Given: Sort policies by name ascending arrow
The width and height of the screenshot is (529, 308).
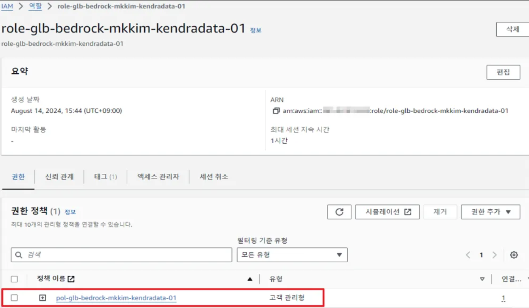Looking at the screenshot, I should tap(250, 279).
